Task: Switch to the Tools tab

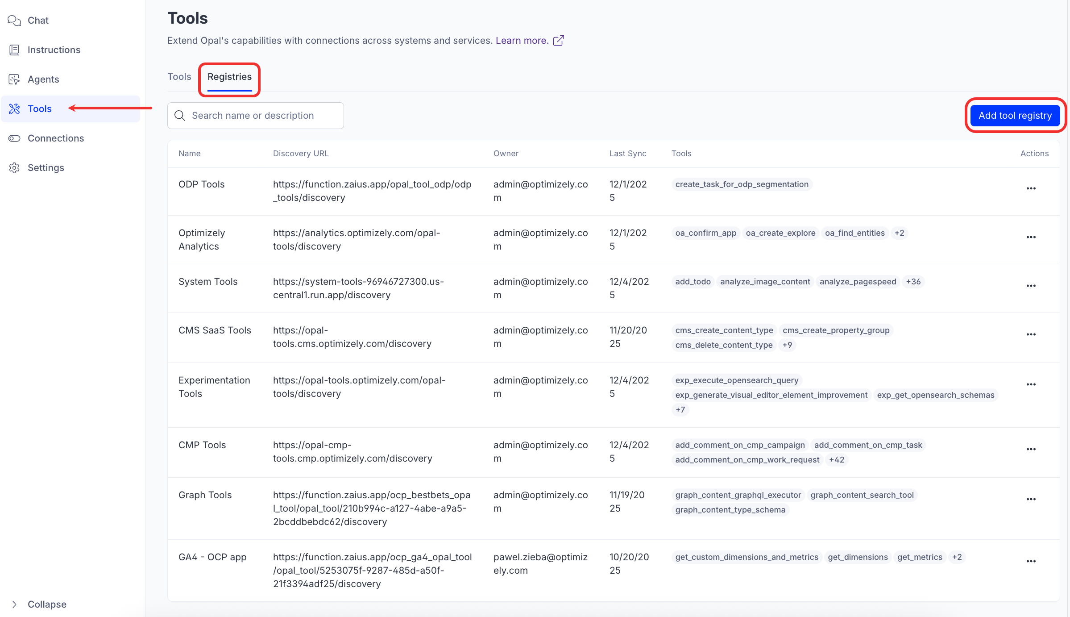Action: coord(179,77)
